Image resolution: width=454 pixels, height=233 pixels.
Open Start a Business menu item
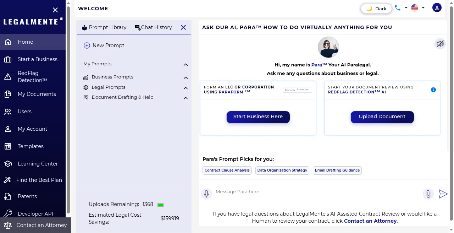point(33,59)
